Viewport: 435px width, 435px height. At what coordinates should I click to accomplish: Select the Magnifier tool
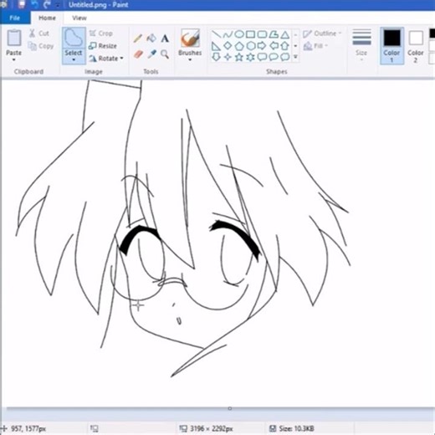point(165,54)
